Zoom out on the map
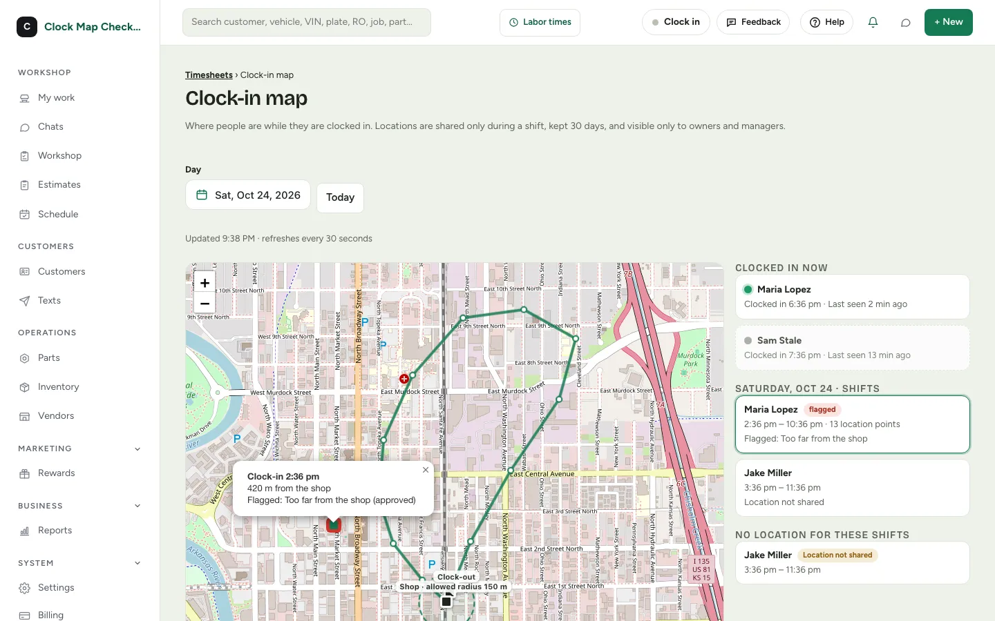This screenshot has width=995, height=621. coord(205,303)
